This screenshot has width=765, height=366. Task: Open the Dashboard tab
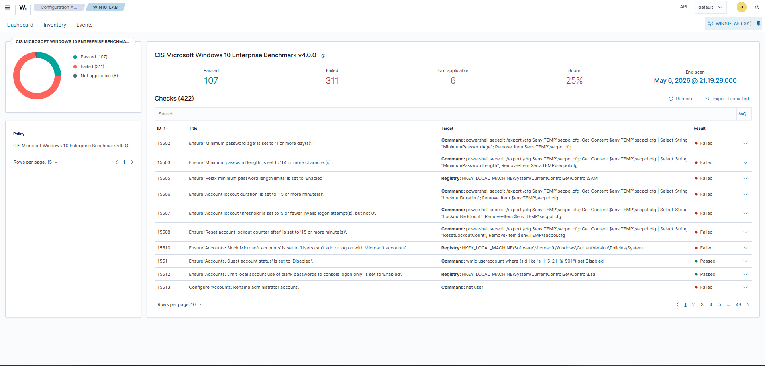coord(20,25)
